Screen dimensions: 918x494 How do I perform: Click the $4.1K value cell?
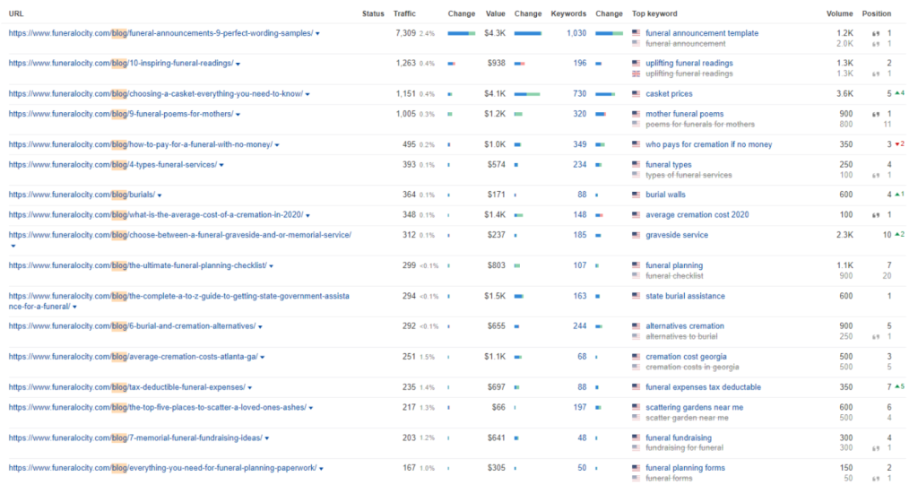click(495, 93)
